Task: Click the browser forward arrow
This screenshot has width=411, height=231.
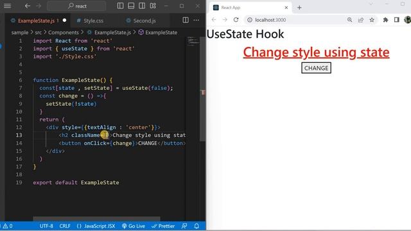Action: click(x=225, y=20)
